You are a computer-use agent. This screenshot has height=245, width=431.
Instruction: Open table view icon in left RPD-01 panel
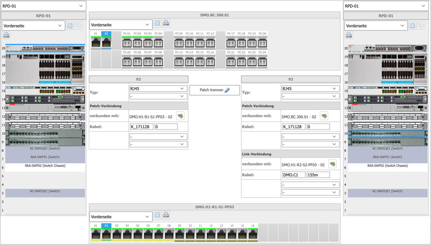(x=70, y=25)
